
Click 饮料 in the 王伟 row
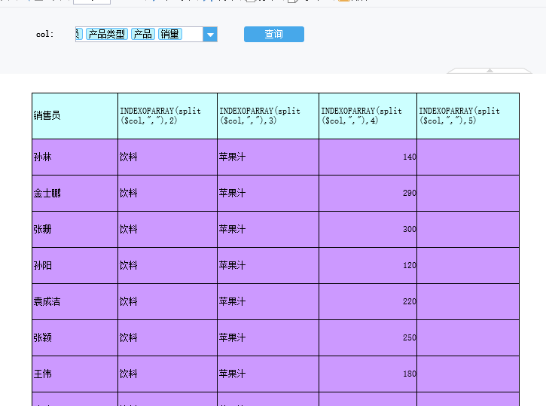point(167,374)
